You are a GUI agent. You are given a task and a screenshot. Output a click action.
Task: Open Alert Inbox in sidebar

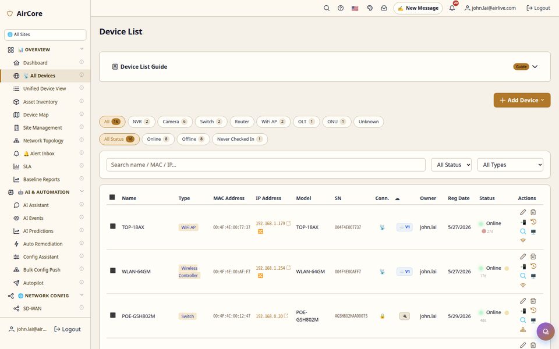(x=39, y=154)
